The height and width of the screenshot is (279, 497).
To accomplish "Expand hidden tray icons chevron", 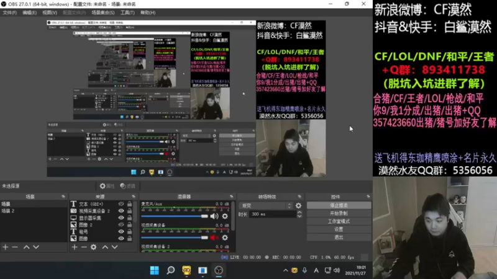I will point(285,270).
